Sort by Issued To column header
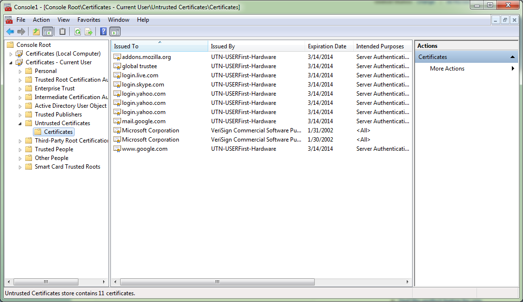Viewport: 523px width, 302px height. click(x=159, y=46)
